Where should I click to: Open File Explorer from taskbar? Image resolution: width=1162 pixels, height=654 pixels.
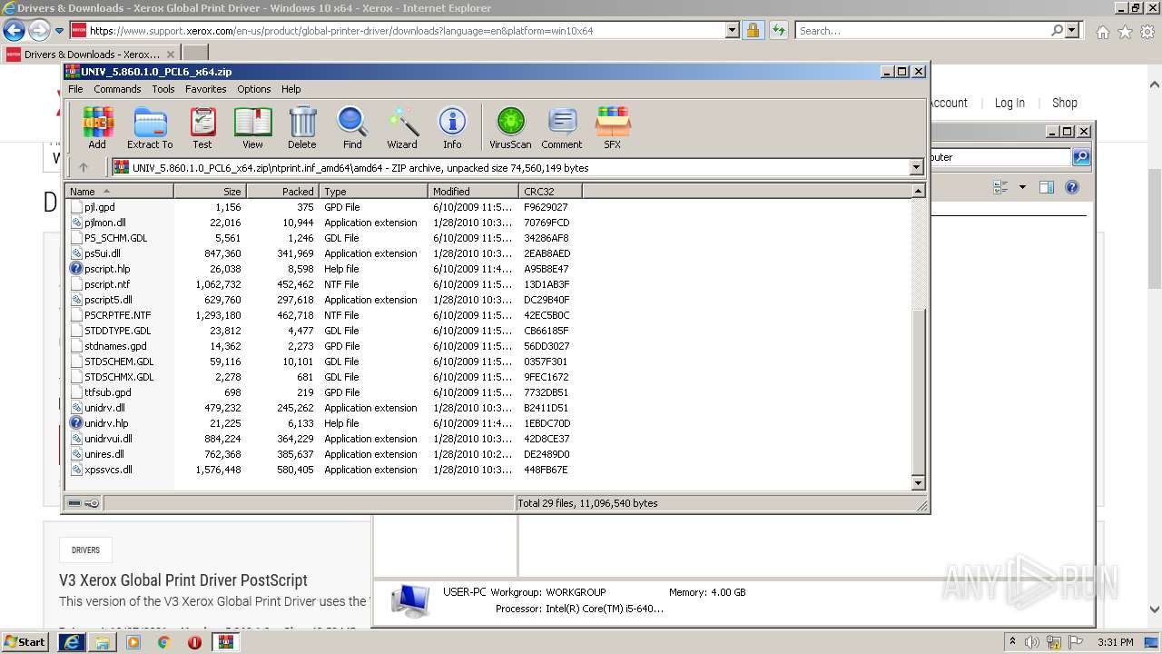coord(103,642)
